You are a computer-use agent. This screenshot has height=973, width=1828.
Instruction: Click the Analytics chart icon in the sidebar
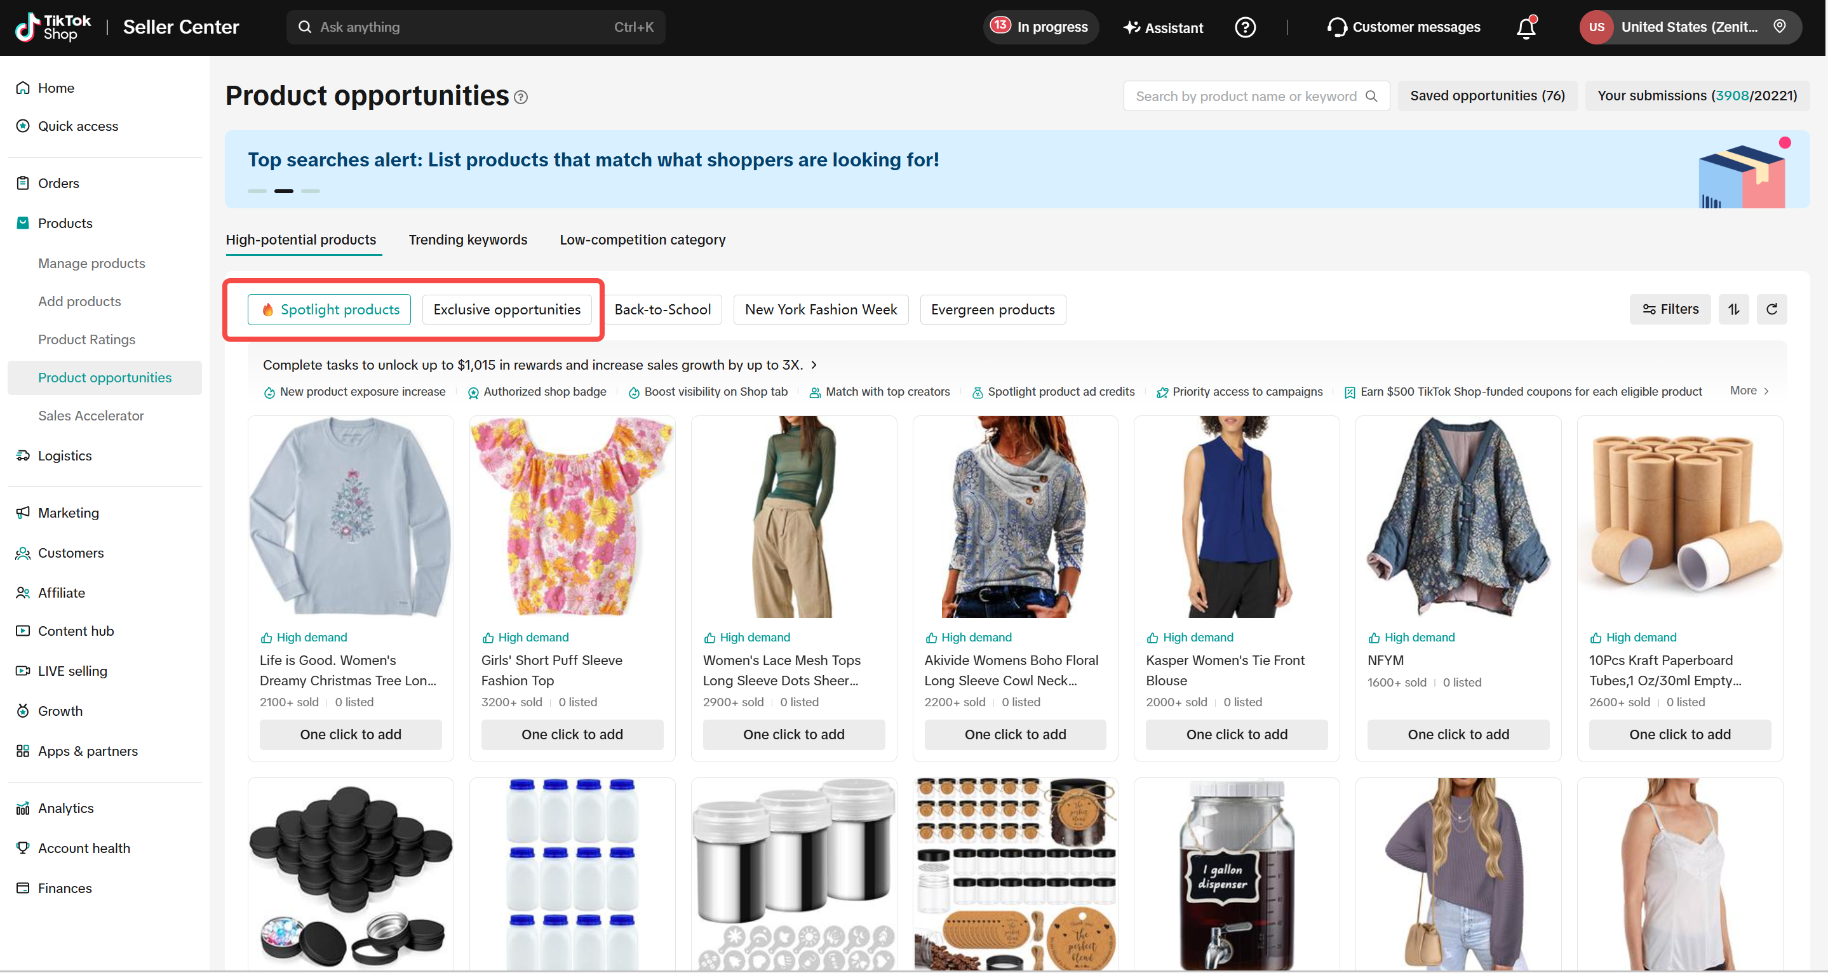click(23, 809)
